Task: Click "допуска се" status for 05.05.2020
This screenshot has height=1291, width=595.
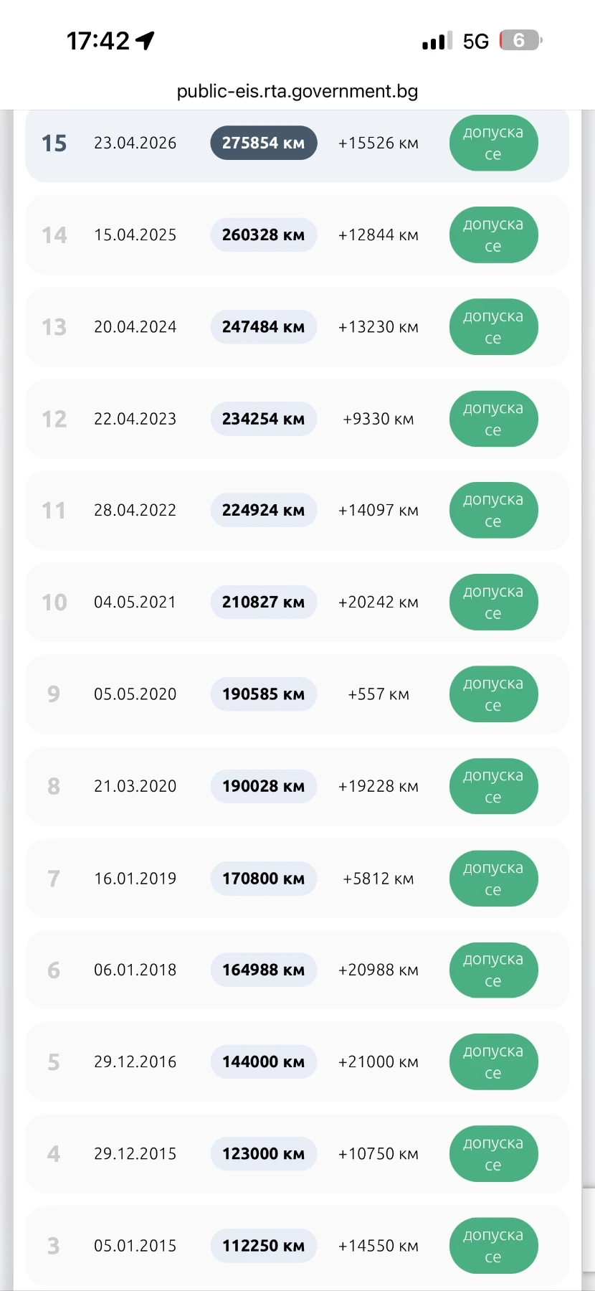Action: click(493, 694)
